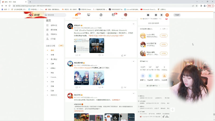Screen dimensions: 215x121
Task: Open the tweet screenshot image in first post
Action: 81,45
